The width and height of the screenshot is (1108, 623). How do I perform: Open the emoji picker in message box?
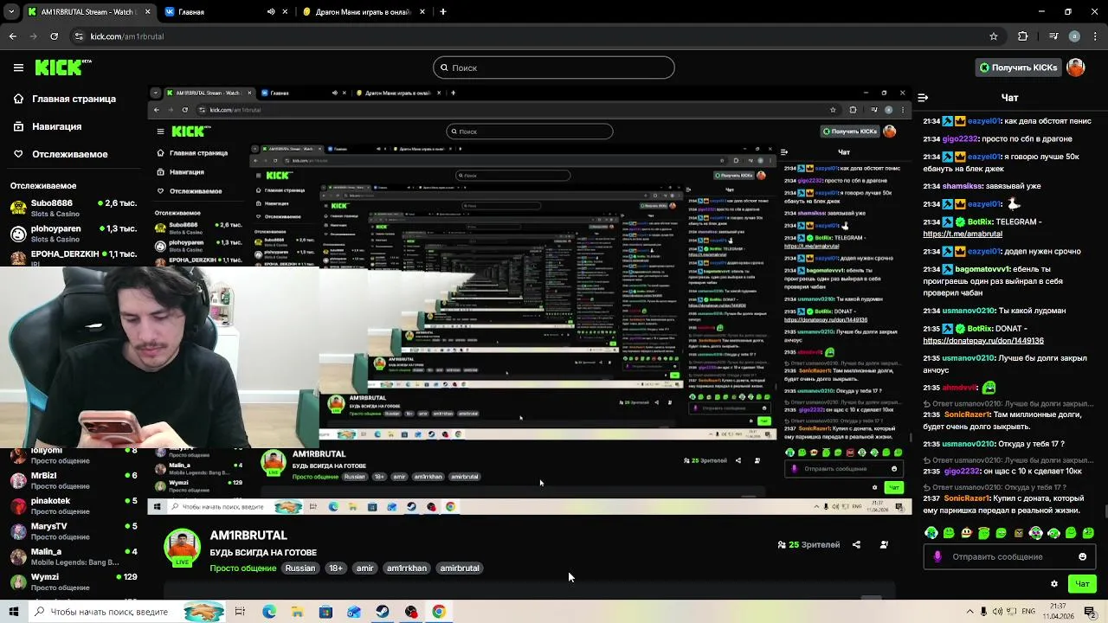[1082, 556]
